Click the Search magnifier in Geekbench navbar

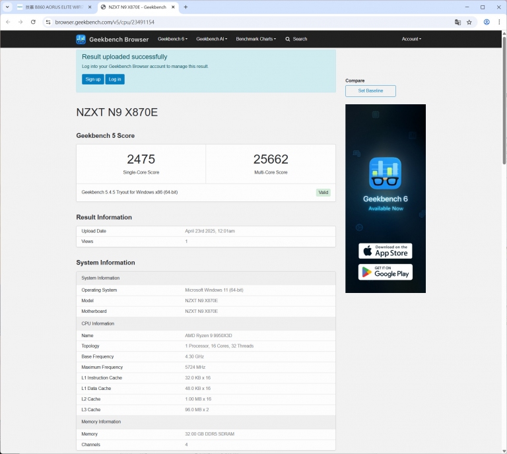click(287, 39)
